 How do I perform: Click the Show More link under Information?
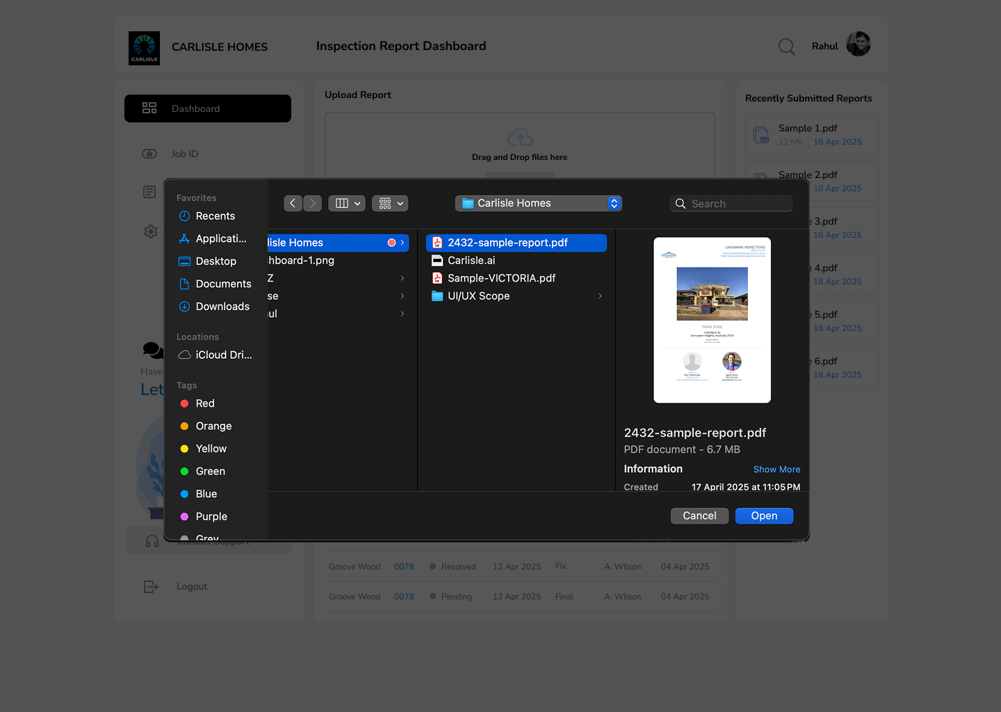(776, 469)
